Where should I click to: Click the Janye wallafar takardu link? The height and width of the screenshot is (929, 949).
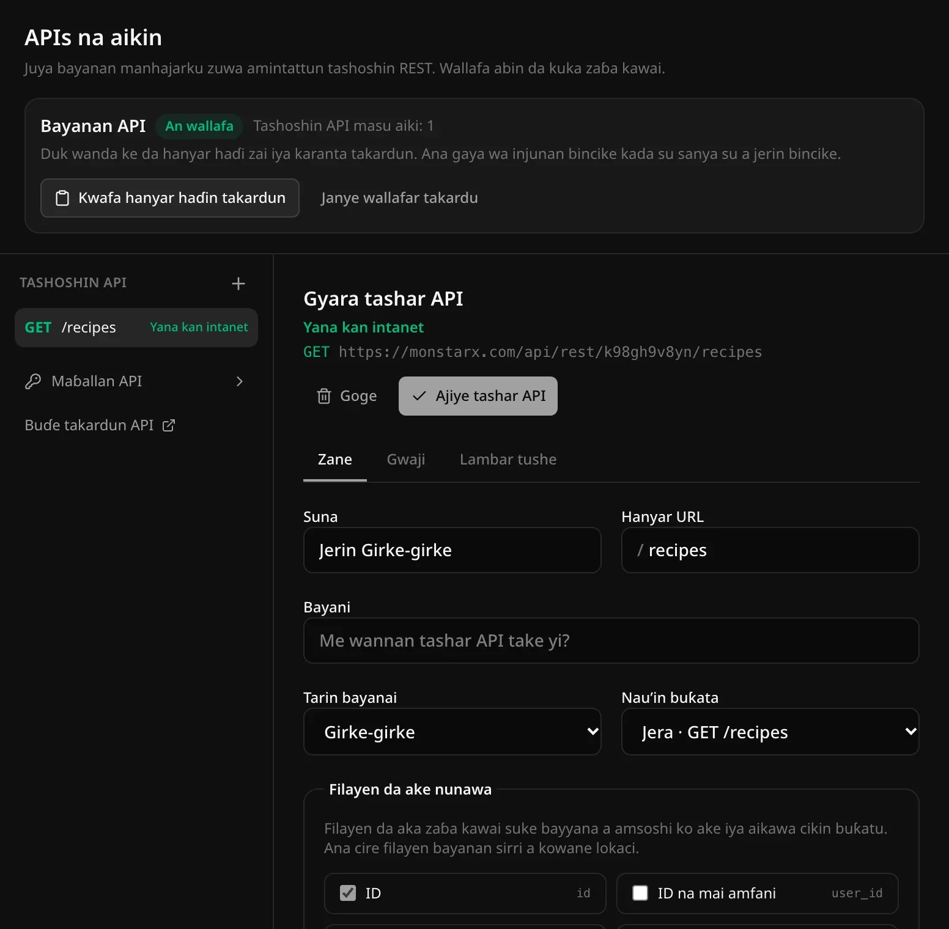tap(399, 198)
